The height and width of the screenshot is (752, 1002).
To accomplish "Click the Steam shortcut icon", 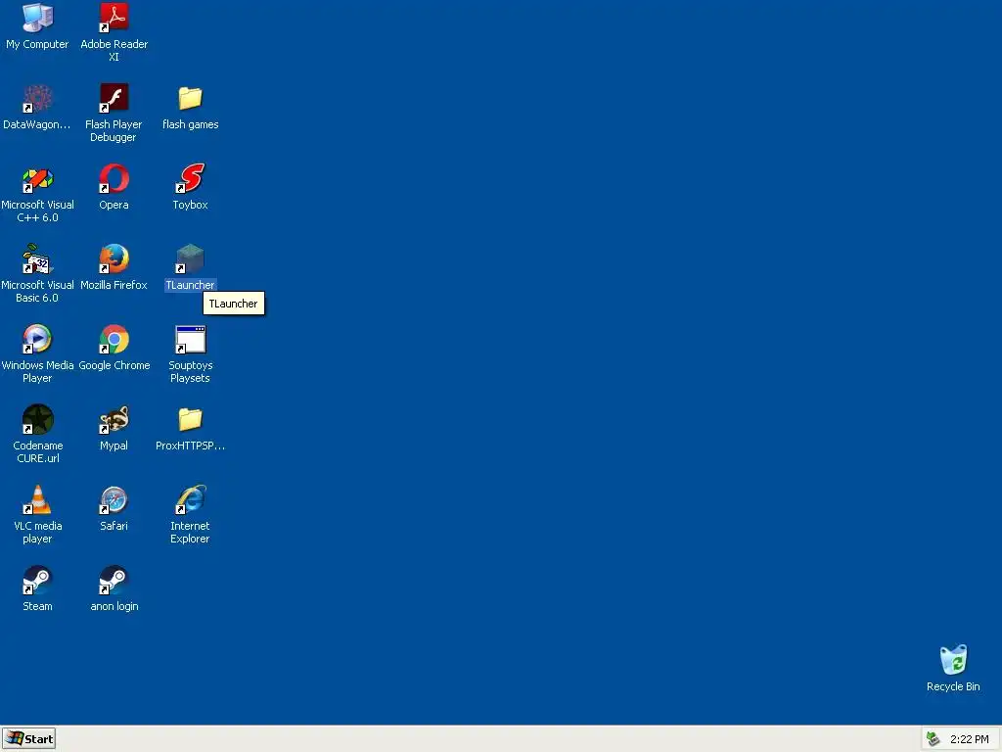I will tap(38, 580).
